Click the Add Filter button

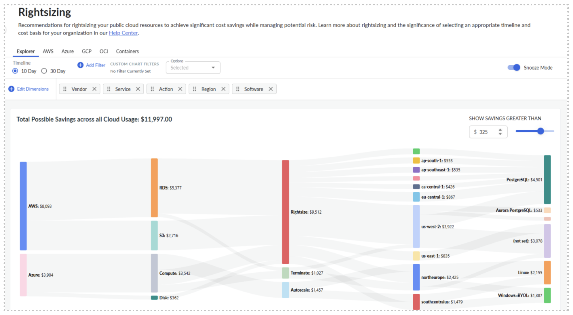pyautogui.click(x=95, y=65)
